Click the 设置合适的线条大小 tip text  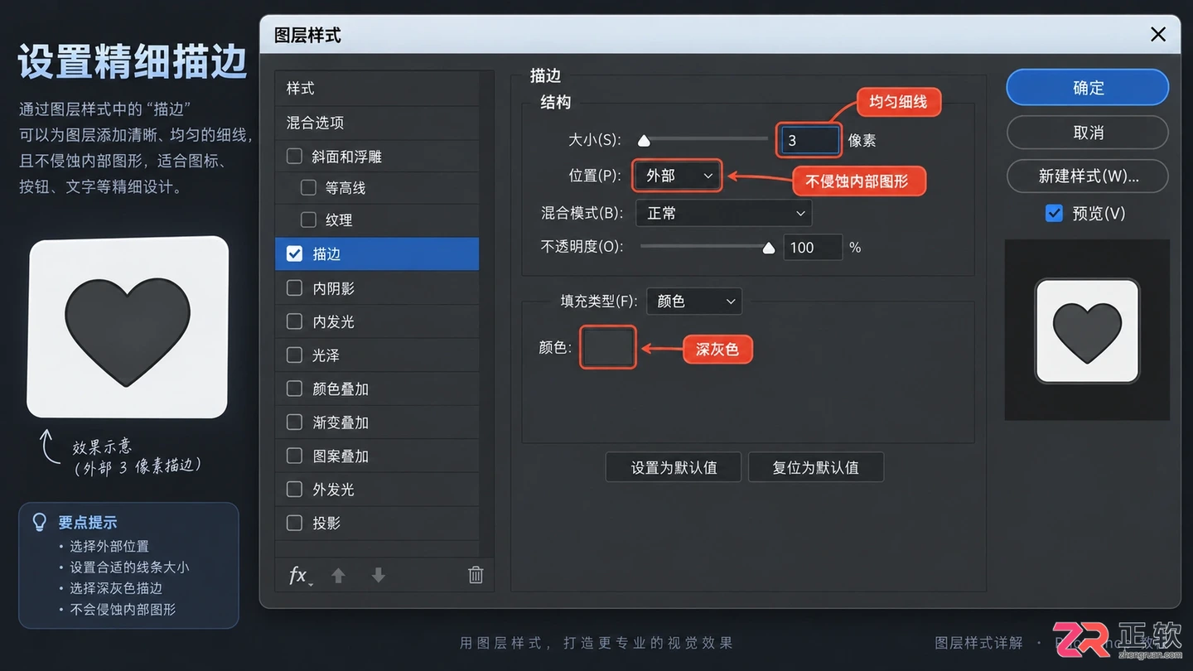pyautogui.click(x=129, y=567)
